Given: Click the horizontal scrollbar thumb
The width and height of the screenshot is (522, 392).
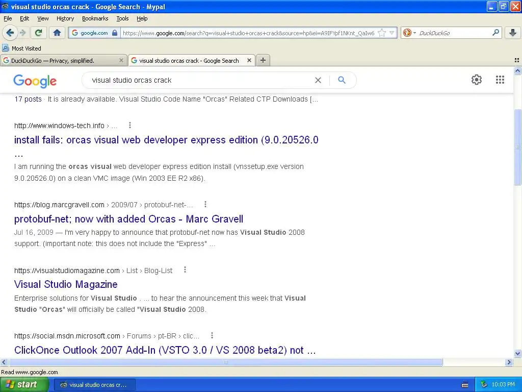Looking at the screenshot, I should [x=226, y=362].
